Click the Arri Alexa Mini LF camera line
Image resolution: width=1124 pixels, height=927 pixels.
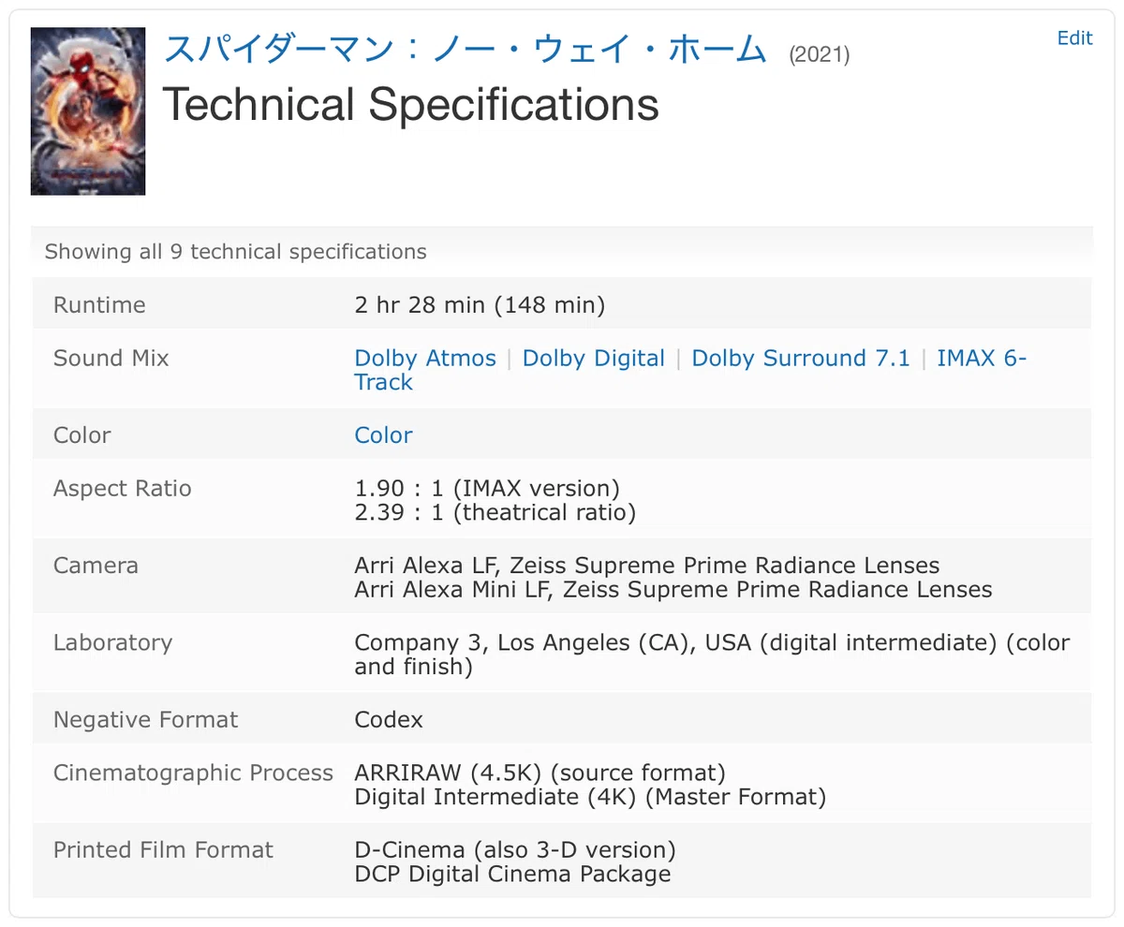click(x=673, y=590)
